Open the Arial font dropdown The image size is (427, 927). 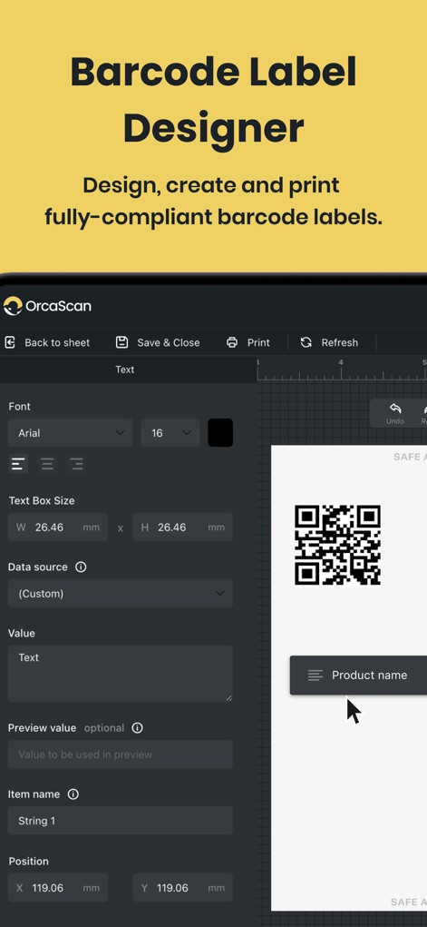71,433
